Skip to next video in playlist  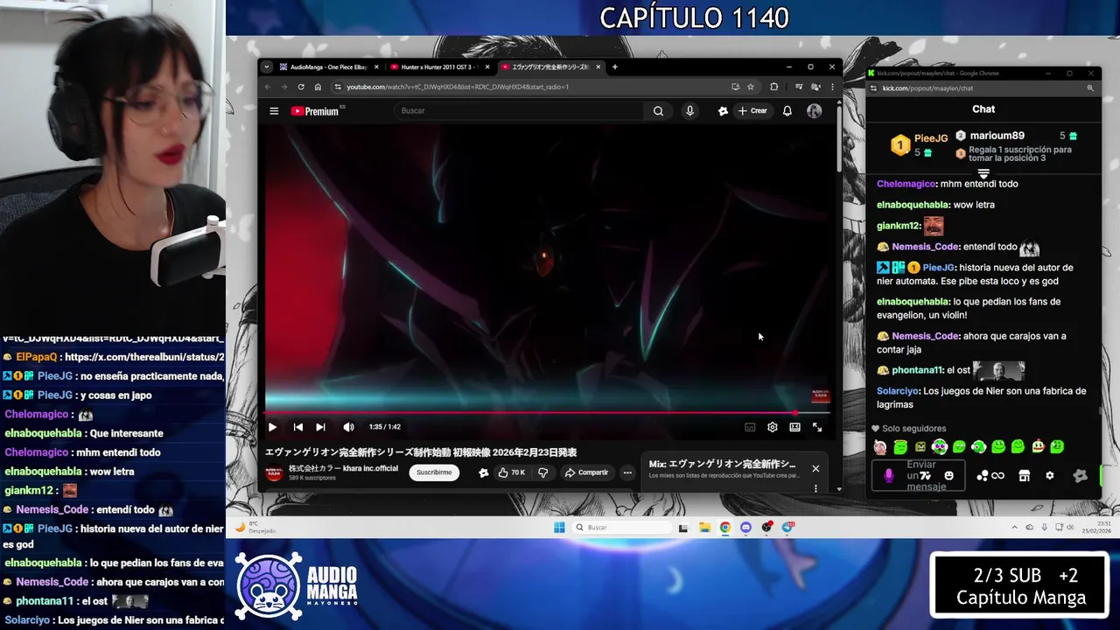click(x=320, y=427)
